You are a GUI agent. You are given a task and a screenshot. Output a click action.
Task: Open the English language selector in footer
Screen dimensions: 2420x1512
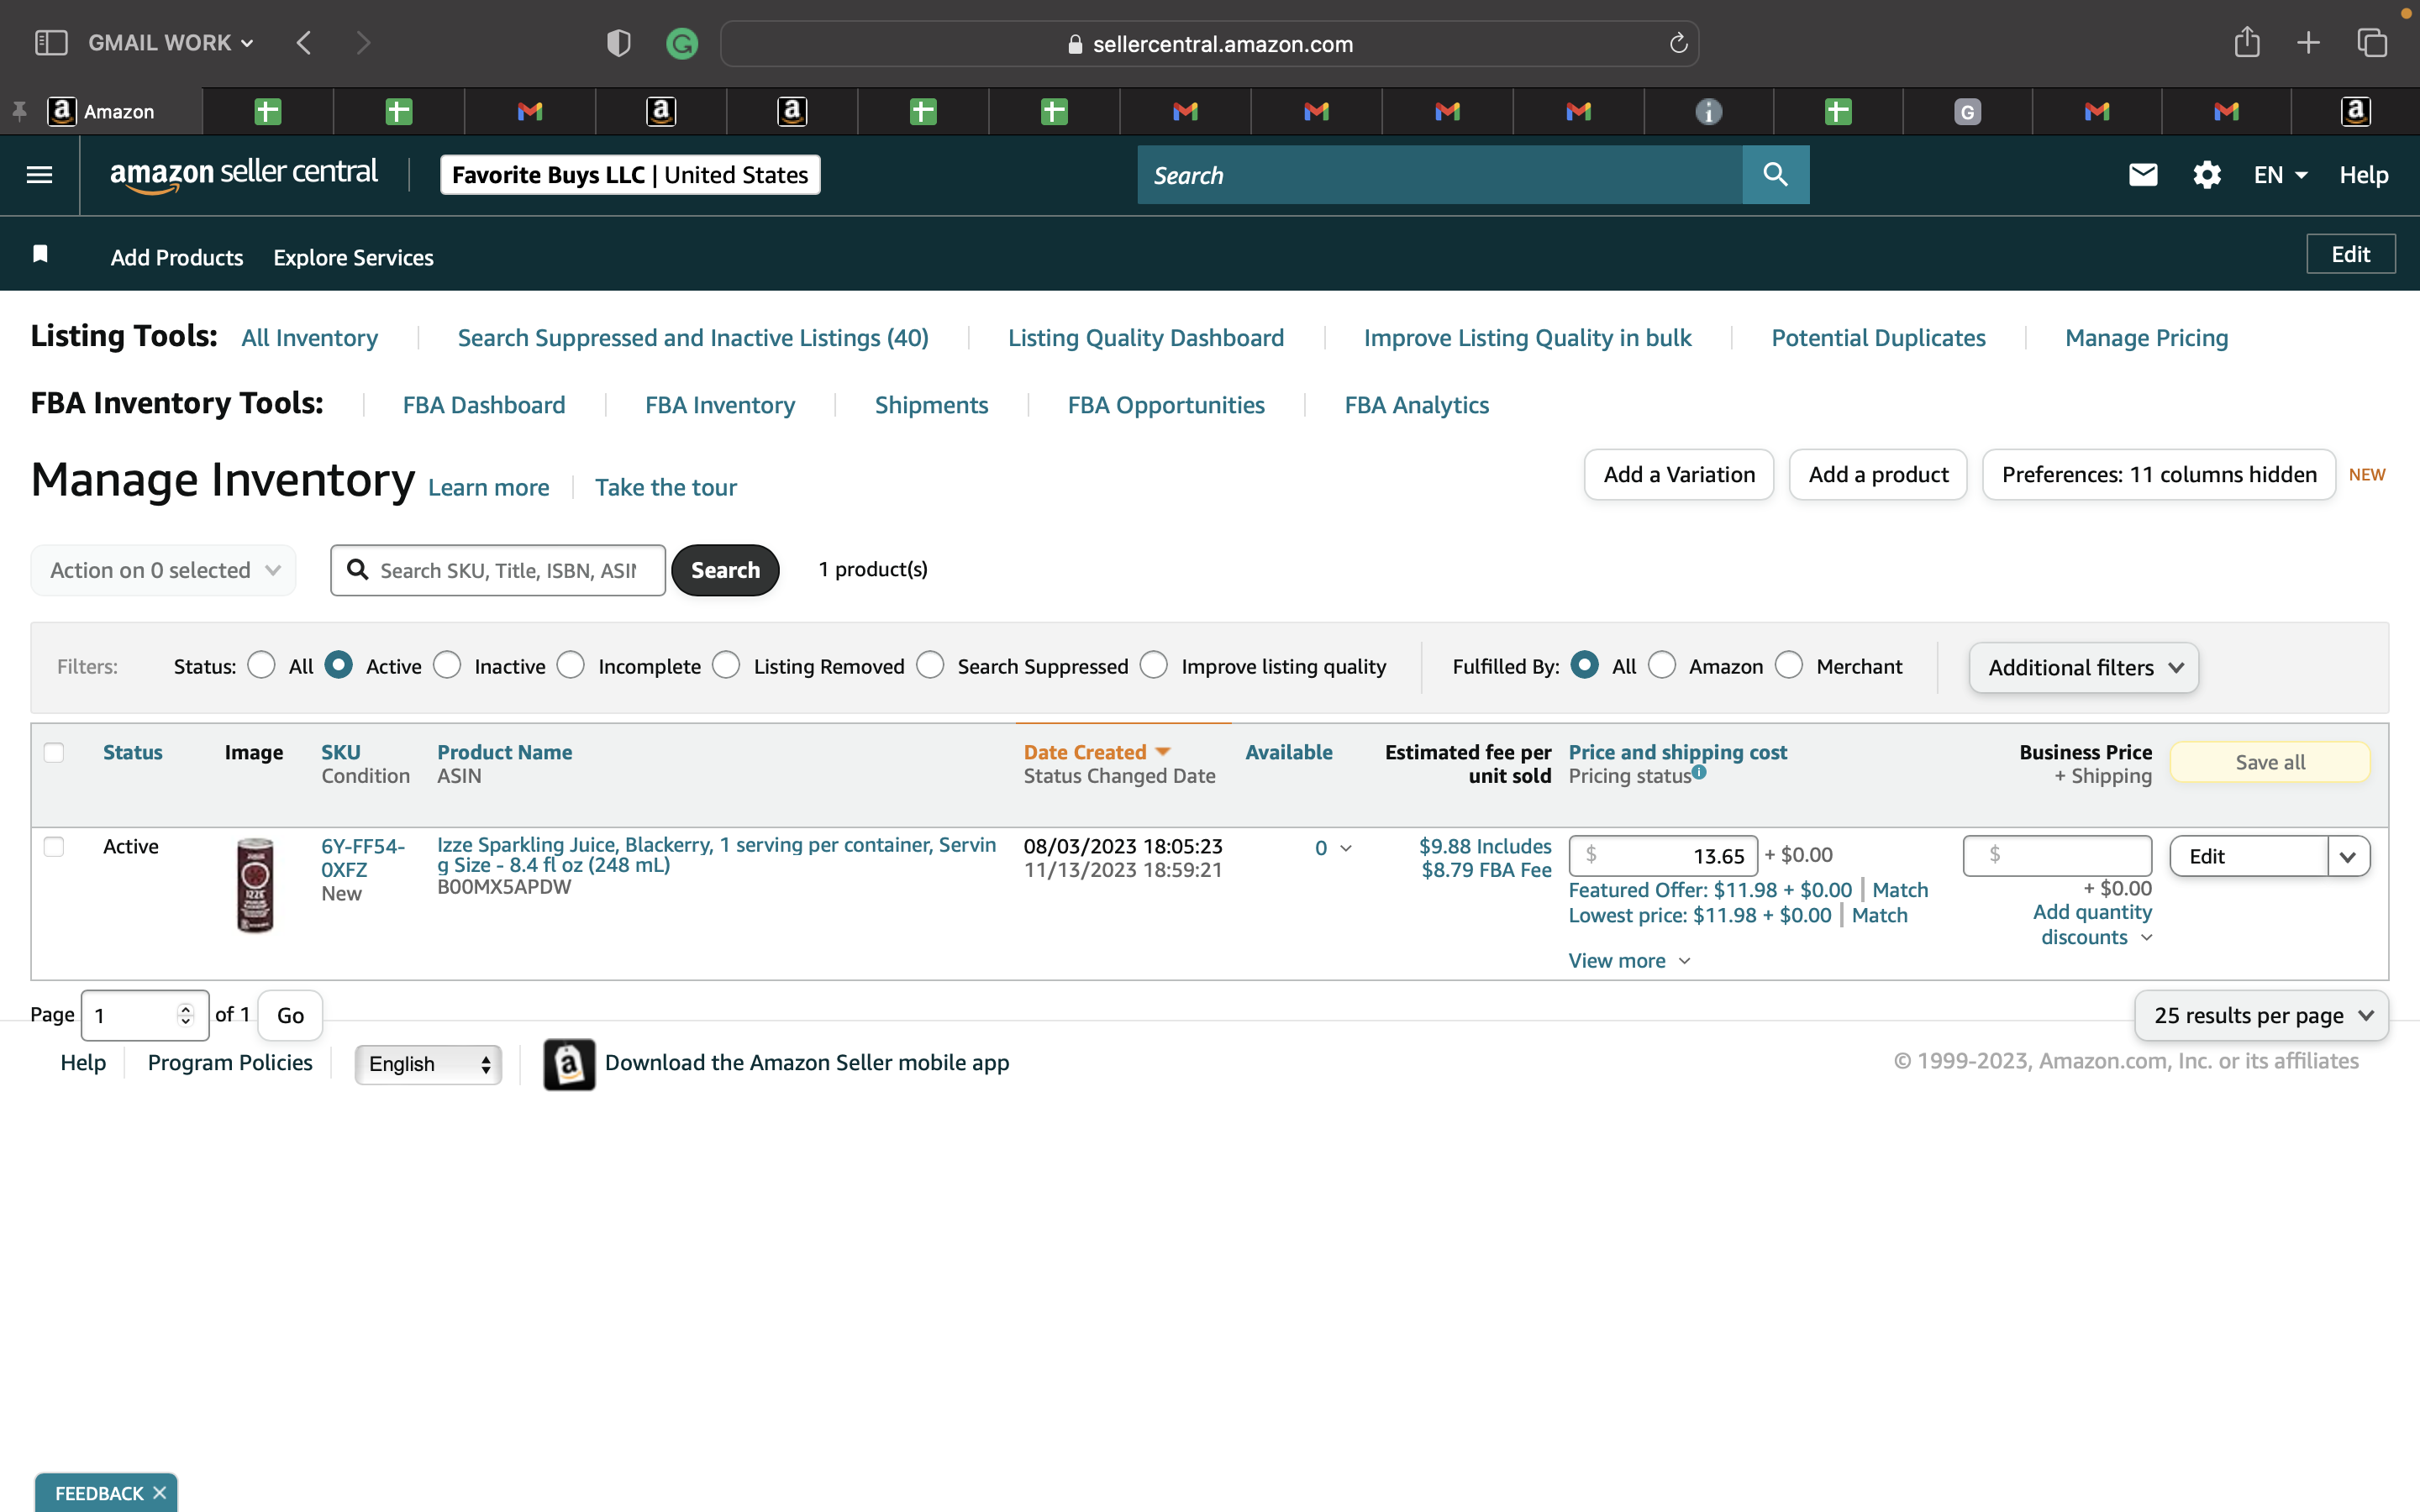click(x=429, y=1064)
